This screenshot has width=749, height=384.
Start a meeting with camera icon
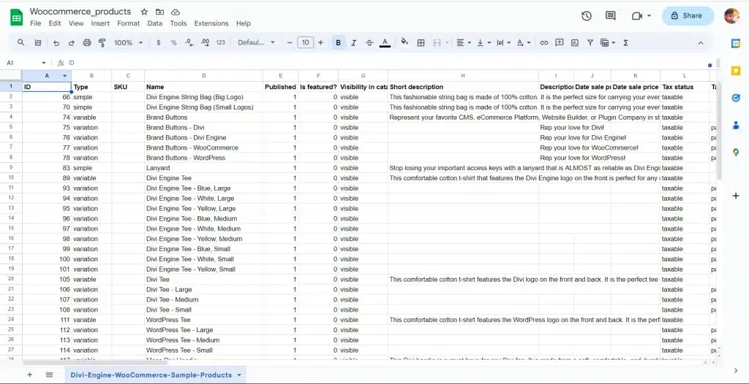point(636,16)
